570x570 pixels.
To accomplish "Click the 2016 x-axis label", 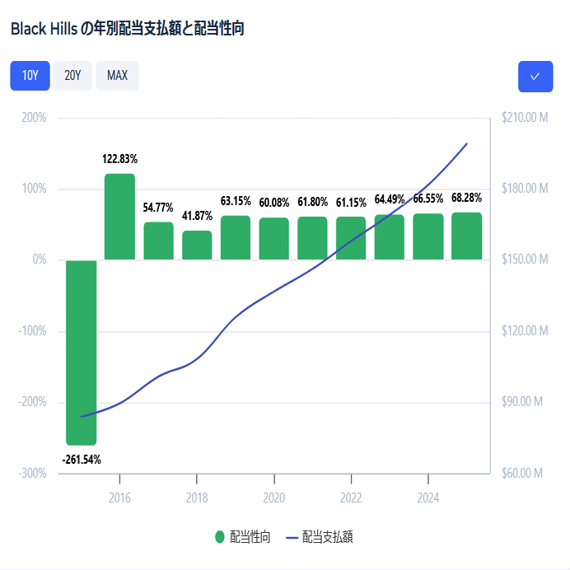I will (119, 498).
